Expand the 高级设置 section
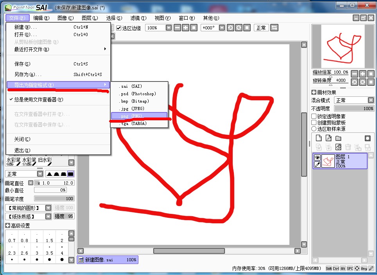This screenshot has width=377, height=275. point(7,226)
